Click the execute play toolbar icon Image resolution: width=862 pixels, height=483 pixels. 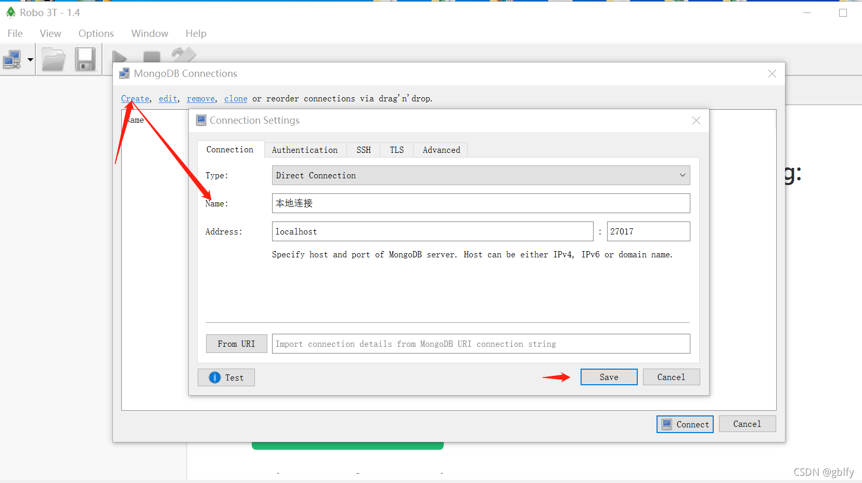[120, 57]
